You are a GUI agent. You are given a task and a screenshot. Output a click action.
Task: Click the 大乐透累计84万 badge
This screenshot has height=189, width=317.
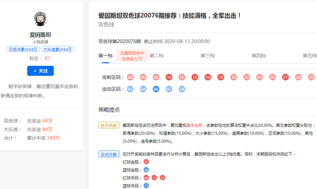coord(58,49)
